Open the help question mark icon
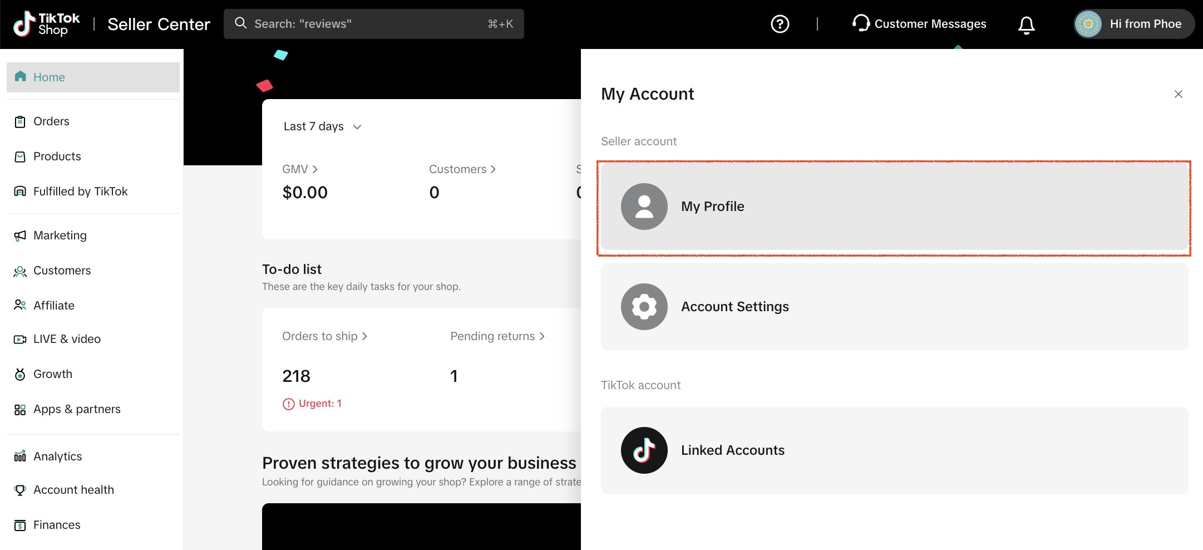 [780, 24]
